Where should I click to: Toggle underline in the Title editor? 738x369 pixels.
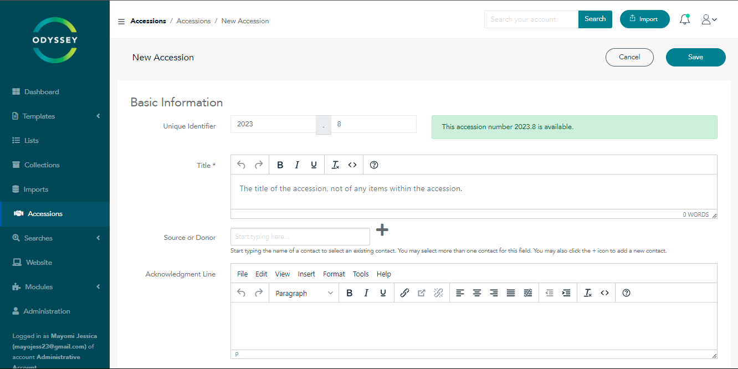[314, 165]
